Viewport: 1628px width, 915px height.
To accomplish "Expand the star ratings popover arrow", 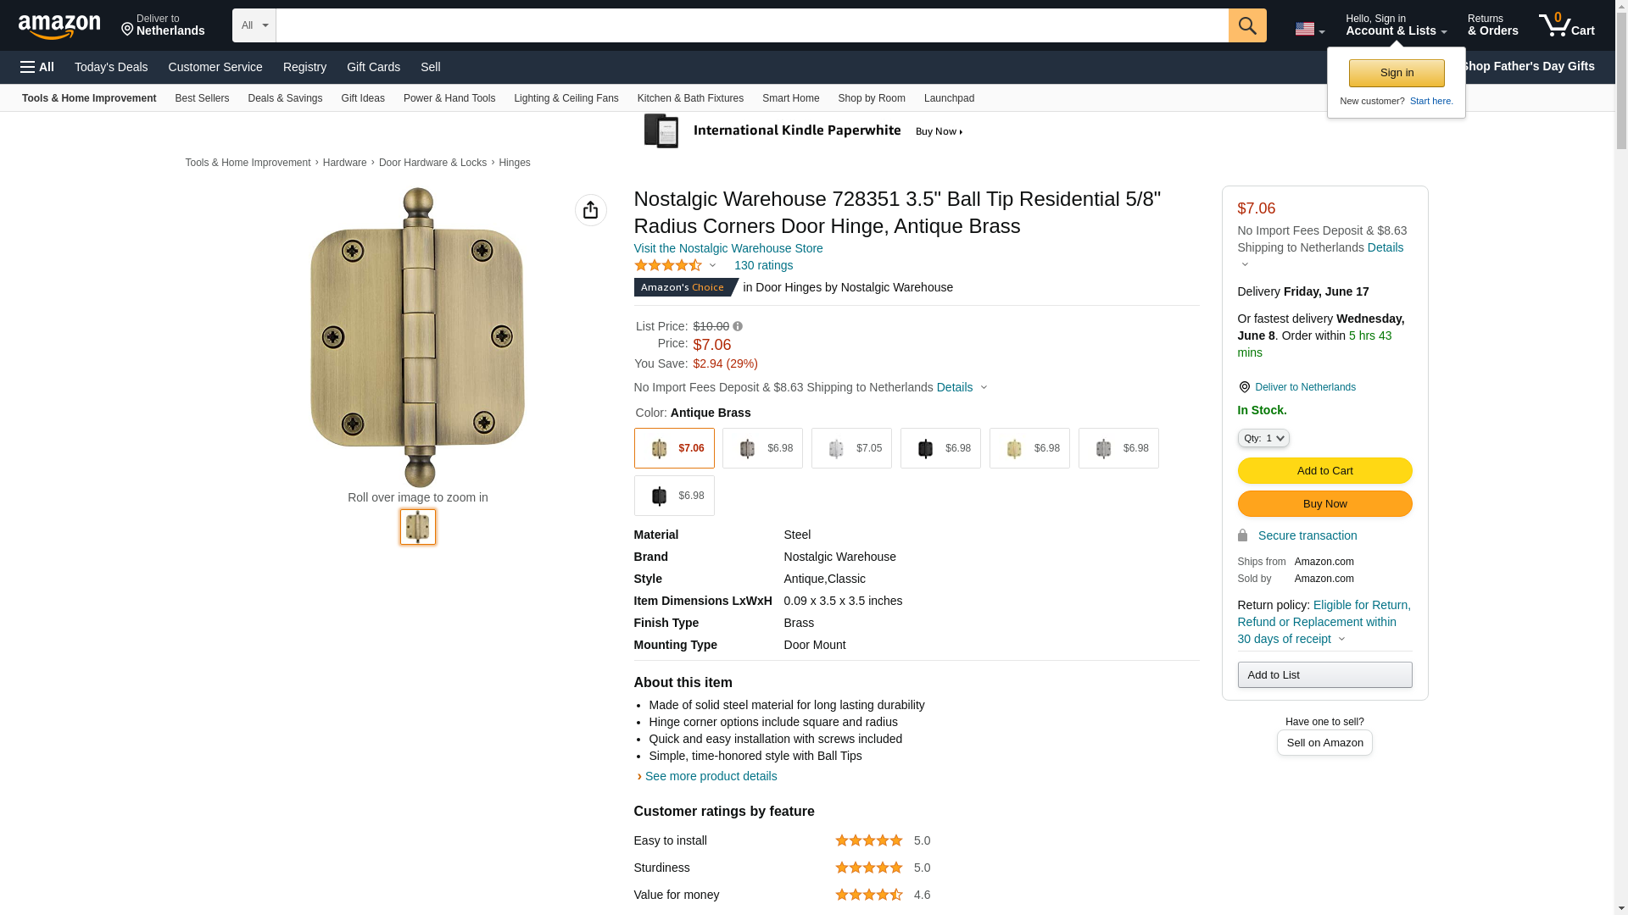I will (712, 265).
